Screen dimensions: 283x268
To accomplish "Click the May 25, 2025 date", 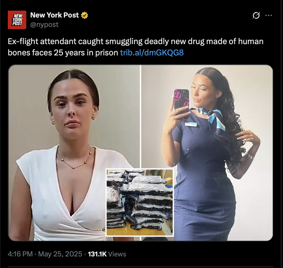I will pos(60,254).
